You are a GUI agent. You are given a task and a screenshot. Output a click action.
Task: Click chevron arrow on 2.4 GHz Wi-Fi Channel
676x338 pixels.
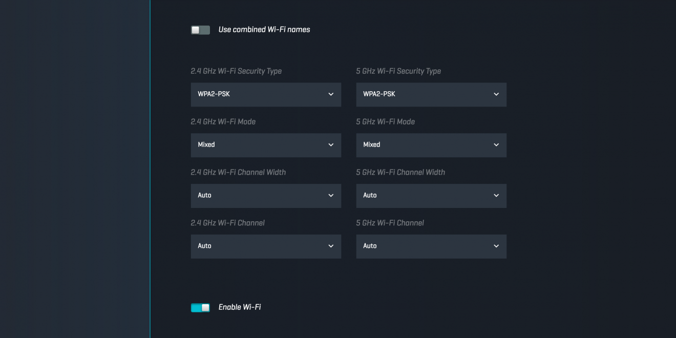tap(331, 246)
